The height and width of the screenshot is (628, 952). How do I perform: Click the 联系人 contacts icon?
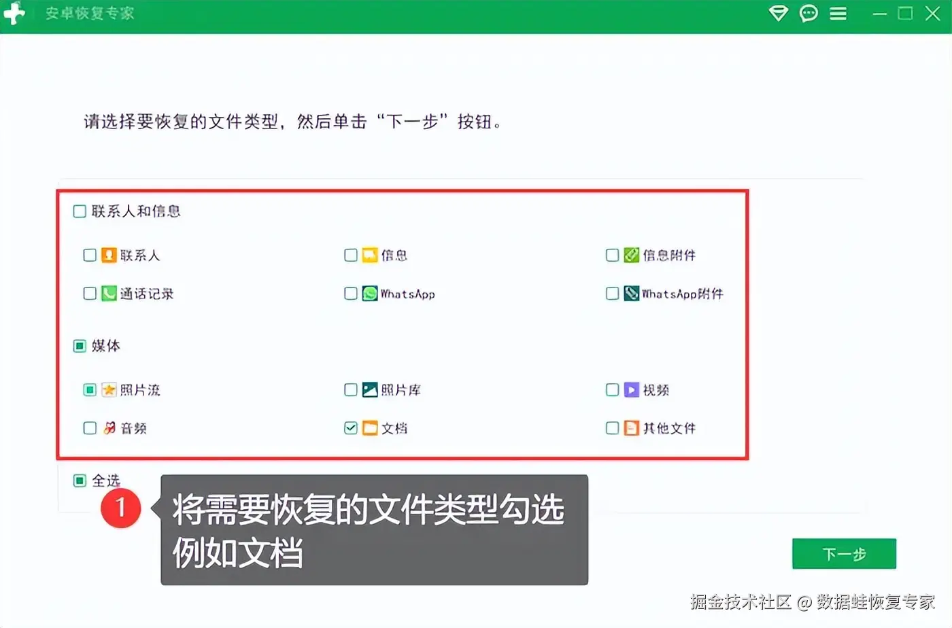[x=109, y=255]
